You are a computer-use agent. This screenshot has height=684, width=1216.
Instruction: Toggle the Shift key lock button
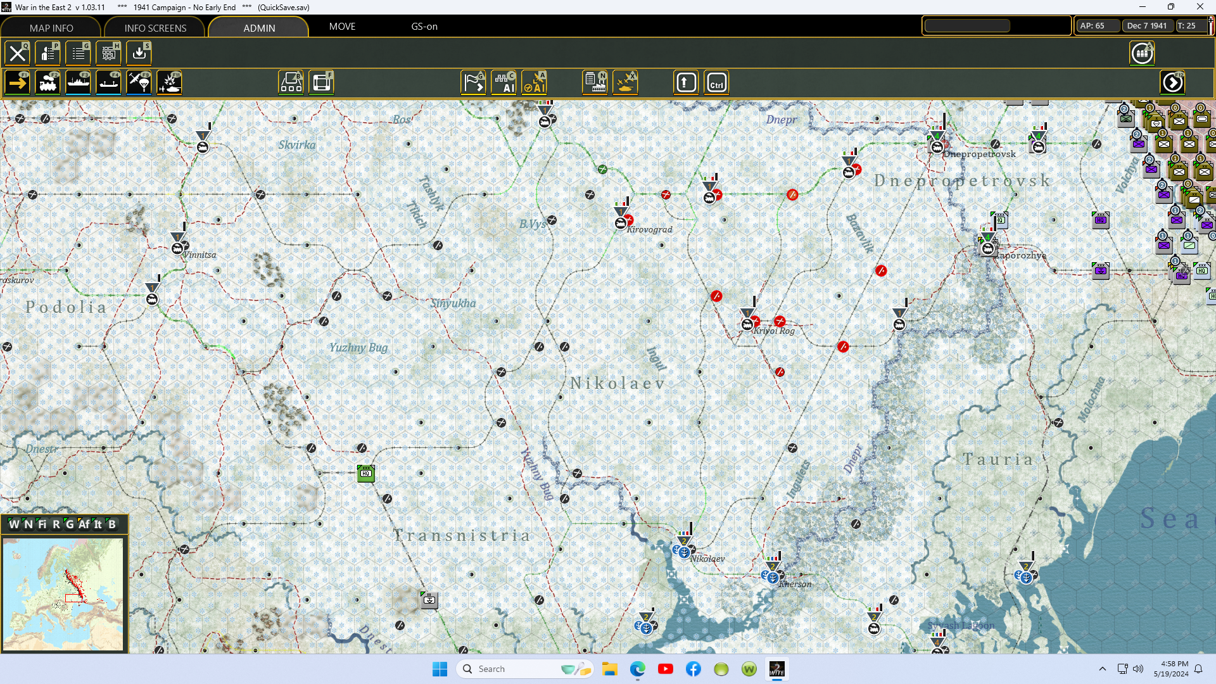pos(686,83)
